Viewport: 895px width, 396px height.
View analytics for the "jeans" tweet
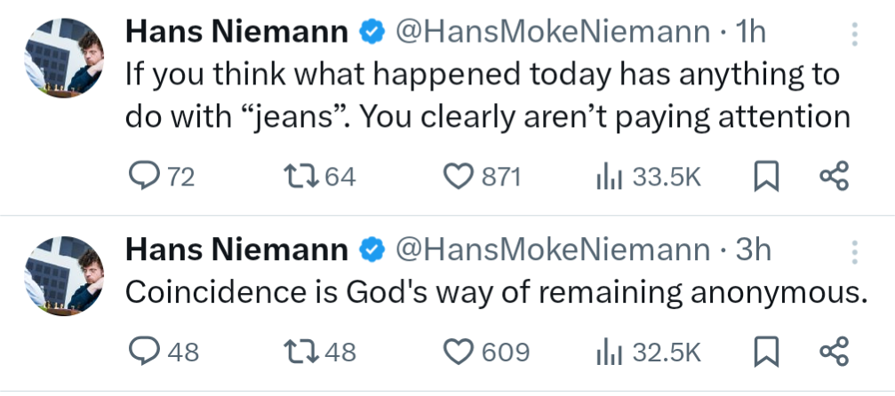click(606, 178)
